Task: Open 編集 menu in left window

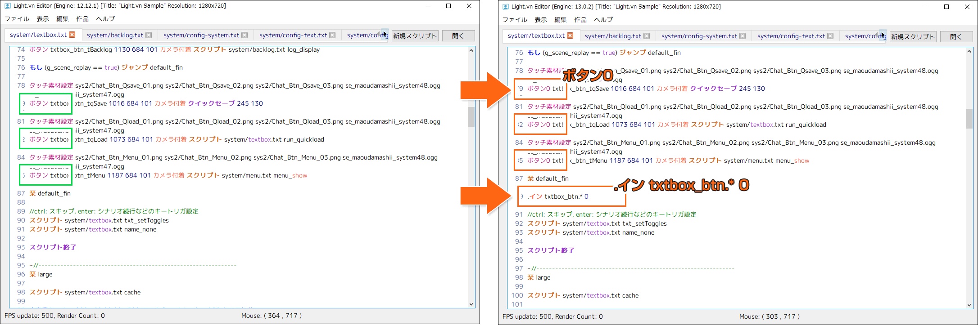Action: 63,19
